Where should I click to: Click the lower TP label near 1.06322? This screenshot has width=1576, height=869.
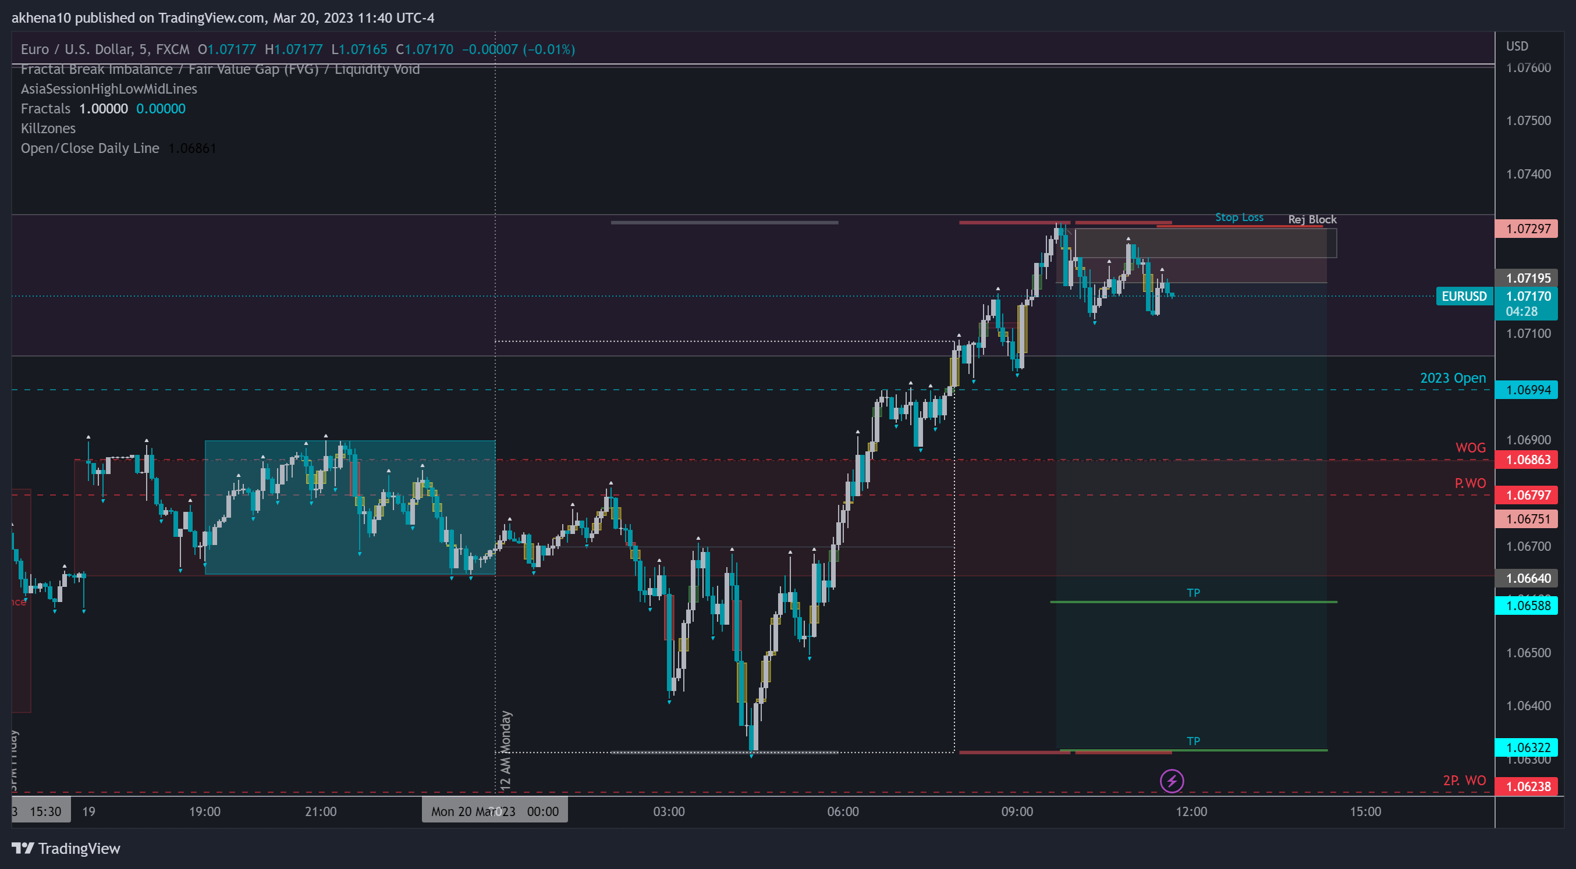[x=1193, y=741]
